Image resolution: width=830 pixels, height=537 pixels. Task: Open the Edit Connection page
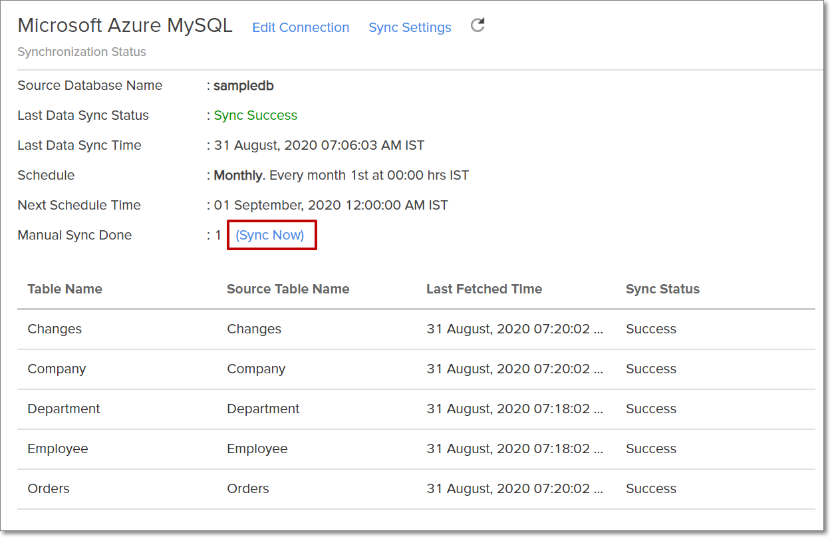(x=301, y=27)
